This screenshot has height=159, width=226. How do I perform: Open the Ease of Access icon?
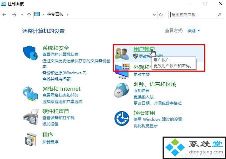[x=122, y=118]
